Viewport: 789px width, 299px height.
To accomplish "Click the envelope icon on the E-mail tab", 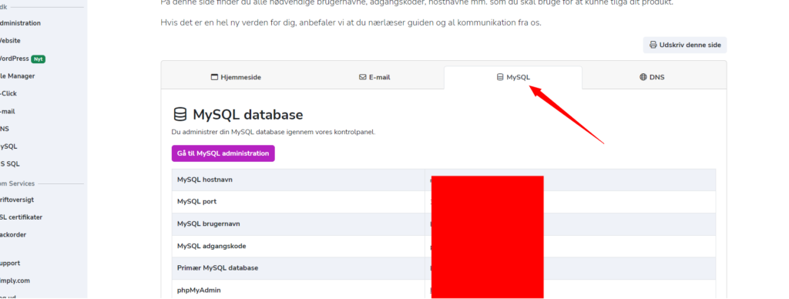I will click(362, 78).
